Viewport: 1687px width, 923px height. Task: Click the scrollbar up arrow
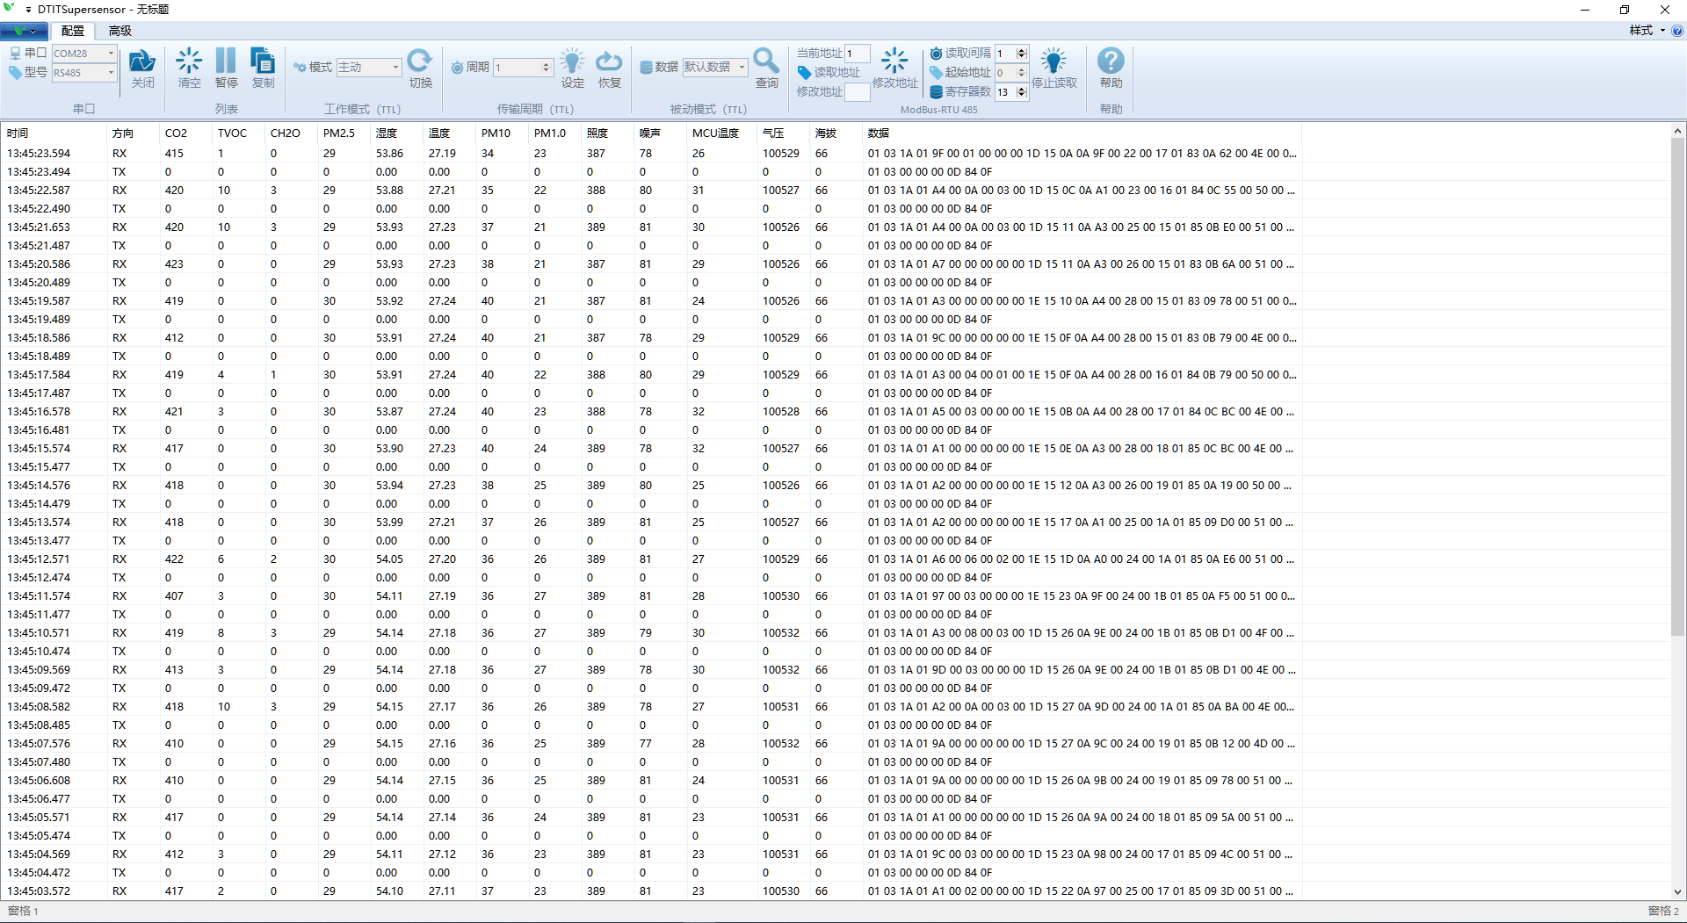[1677, 131]
